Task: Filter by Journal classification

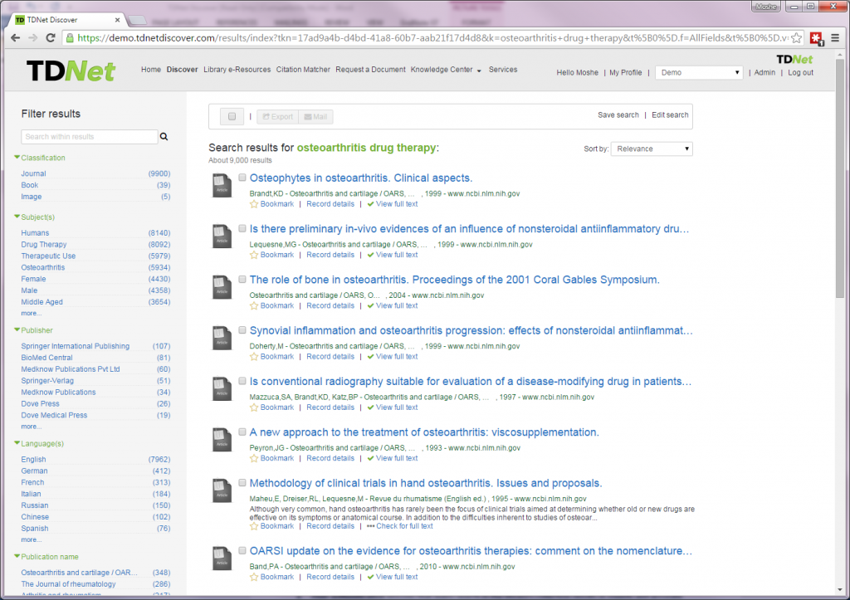Action: (x=33, y=173)
